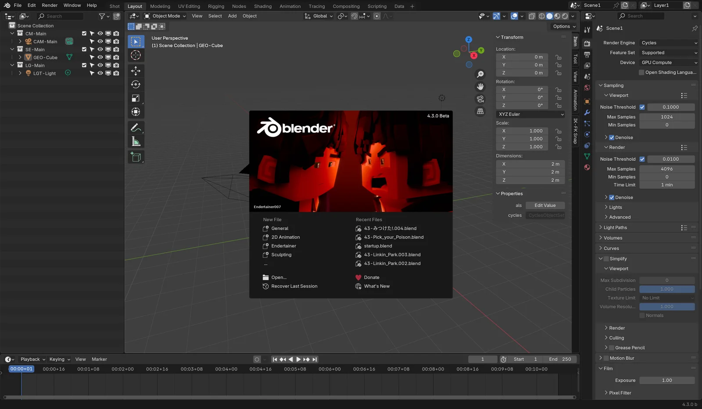Click the Exposure slider in Film
This screenshot has height=409, width=702.
(666, 381)
